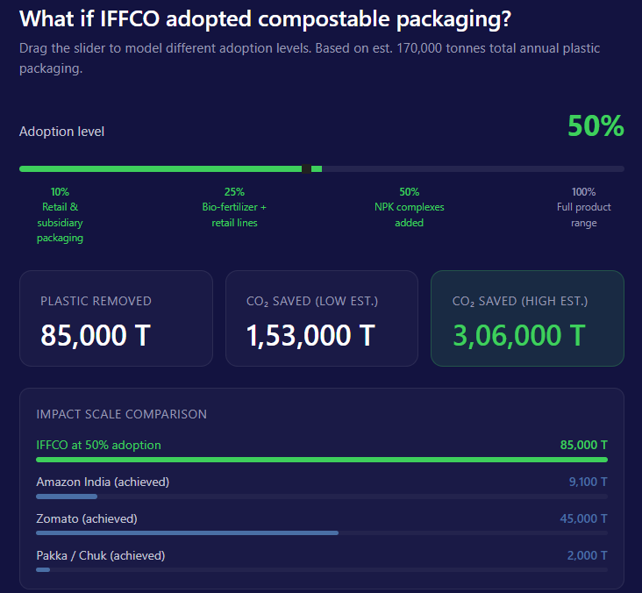Choose the 50% NPK complexes added marker
Image resolution: width=642 pixels, height=593 pixels.
[x=409, y=207]
